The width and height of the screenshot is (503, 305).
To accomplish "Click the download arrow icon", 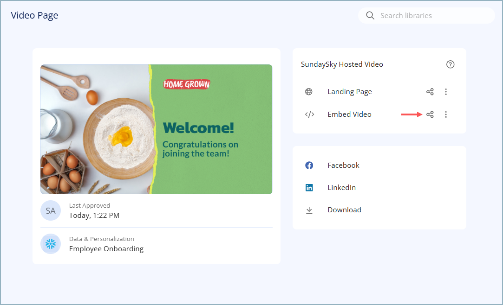I will (309, 210).
